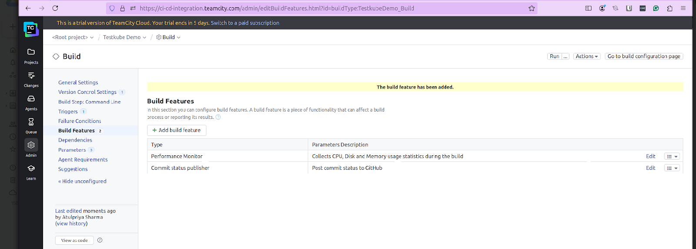Bookmark this page with star icon
Viewport: 696px width, 249px height.
532,8
